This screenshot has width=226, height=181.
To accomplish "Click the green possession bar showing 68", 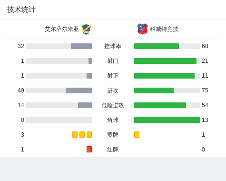I will click(x=157, y=46).
